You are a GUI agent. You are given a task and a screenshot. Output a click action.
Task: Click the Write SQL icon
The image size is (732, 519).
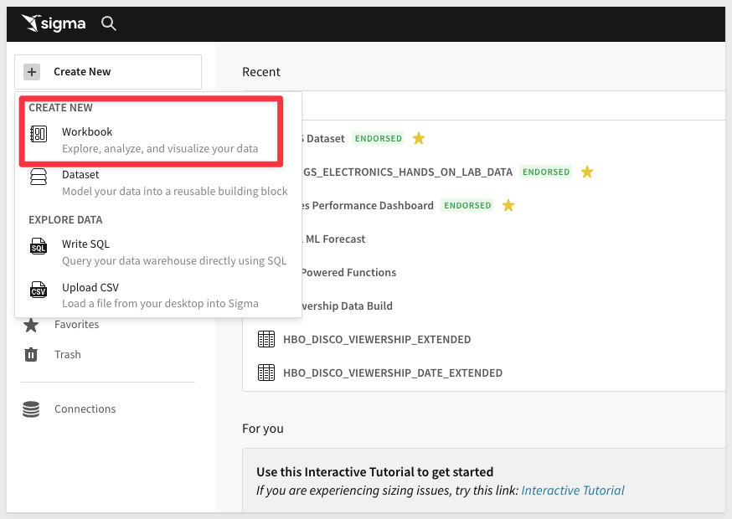[x=39, y=246]
